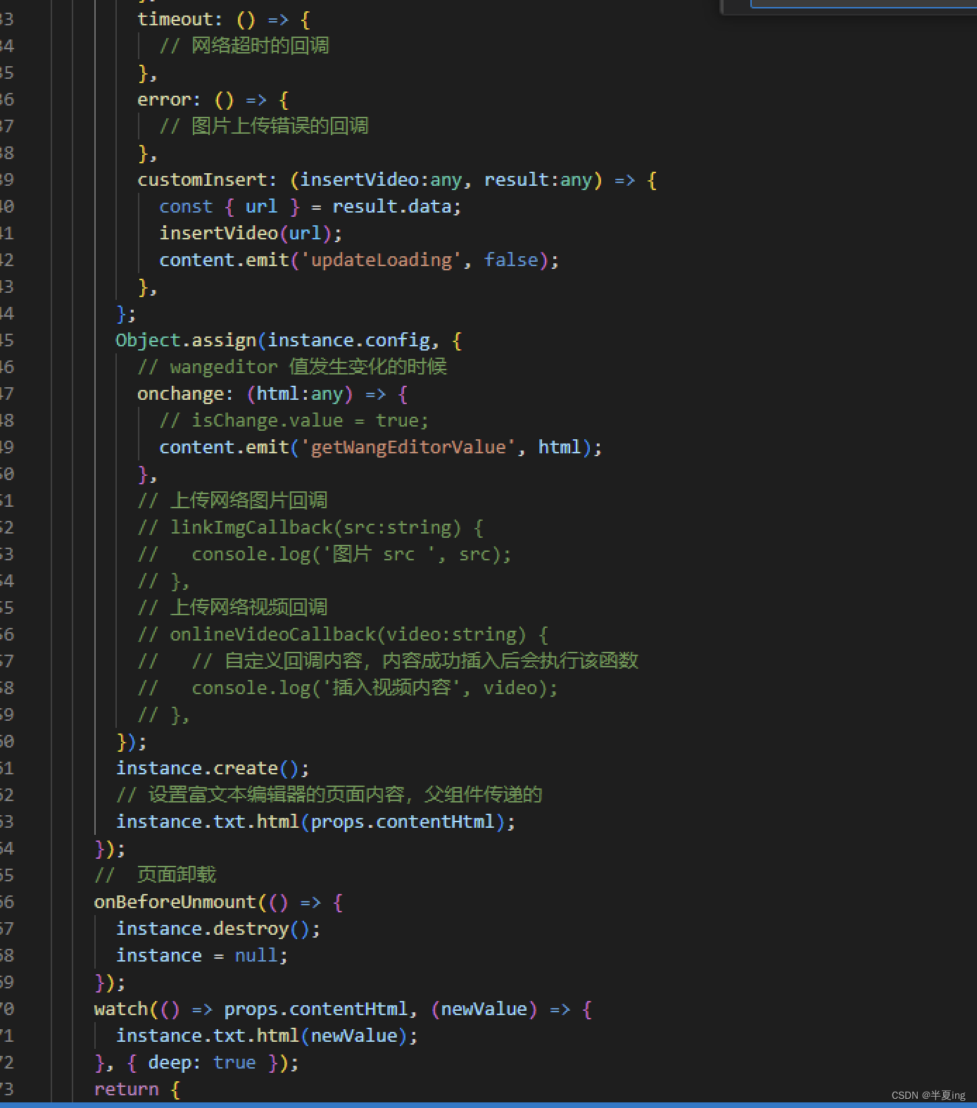The image size is (977, 1108).
Task: Click commented 'linkImgCallback(src:string)'
Action: pos(315,527)
